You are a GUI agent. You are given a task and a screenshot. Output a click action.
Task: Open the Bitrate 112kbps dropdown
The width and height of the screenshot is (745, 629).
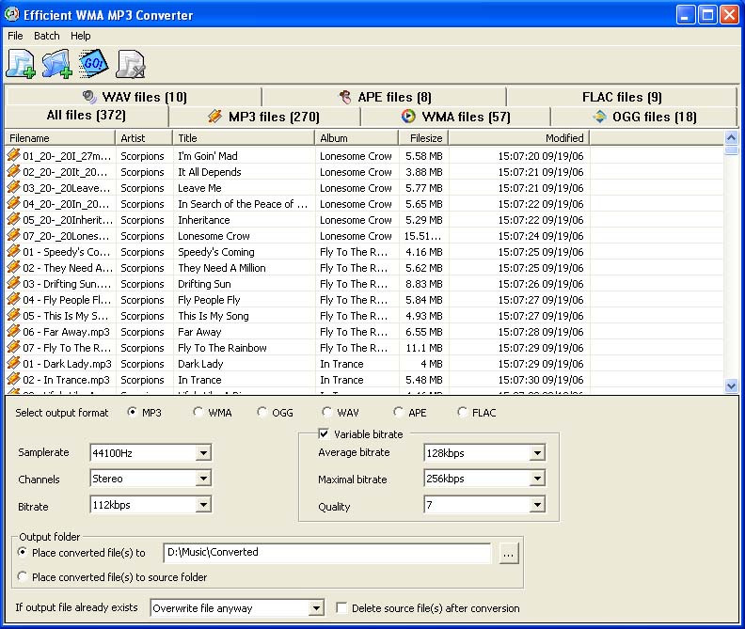click(x=203, y=505)
